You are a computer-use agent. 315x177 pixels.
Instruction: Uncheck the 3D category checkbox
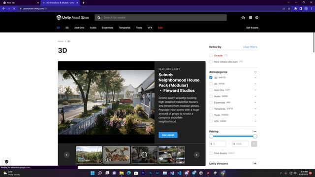(211, 78)
